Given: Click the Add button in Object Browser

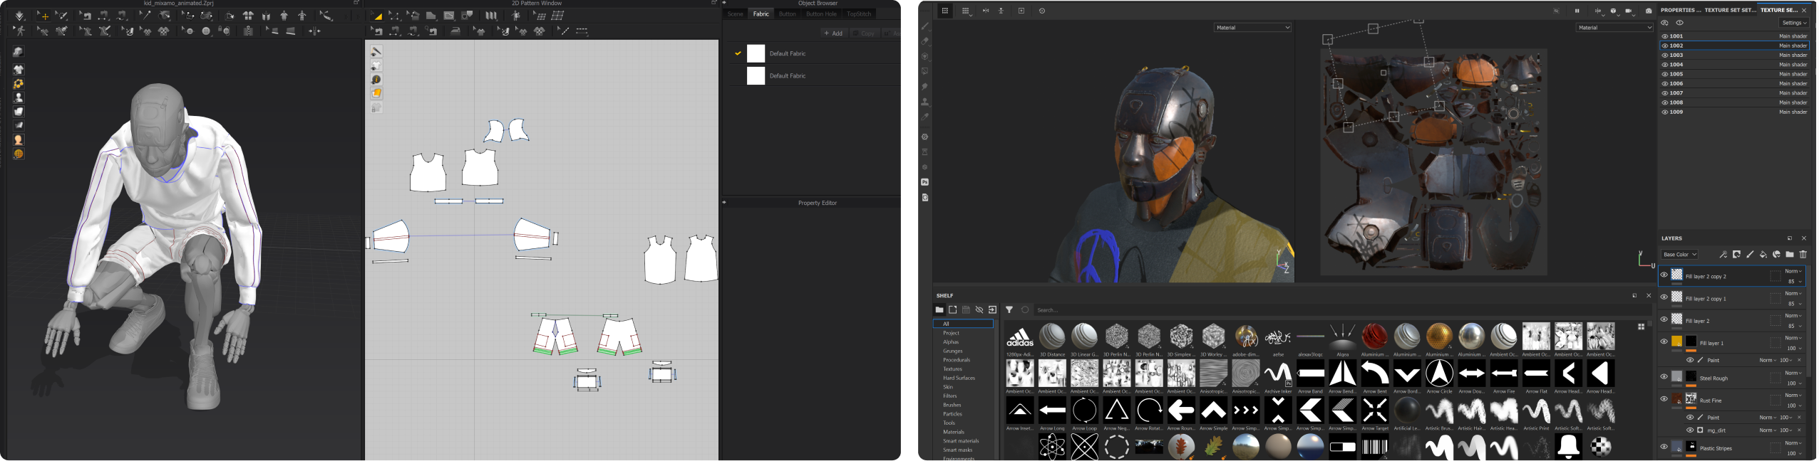Looking at the screenshot, I should pos(833,33).
